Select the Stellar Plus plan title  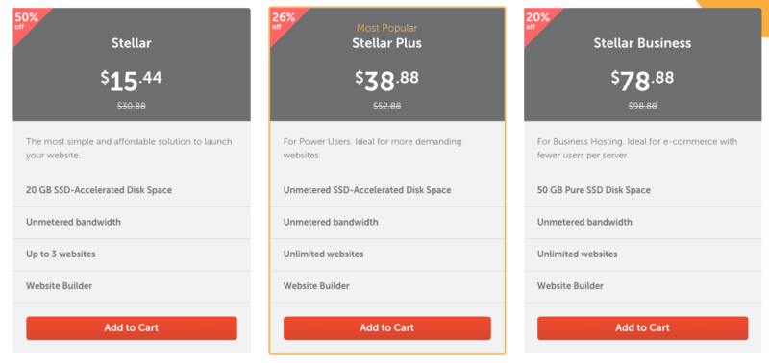tap(387, 43)
